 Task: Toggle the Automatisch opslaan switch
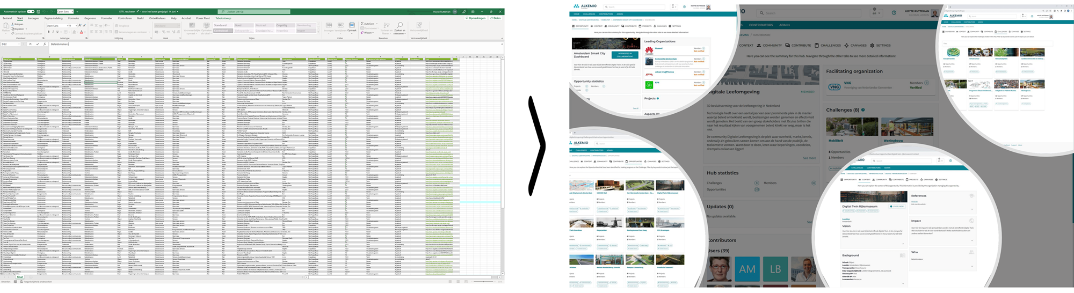pyautogui.click(x=31, y=11)
